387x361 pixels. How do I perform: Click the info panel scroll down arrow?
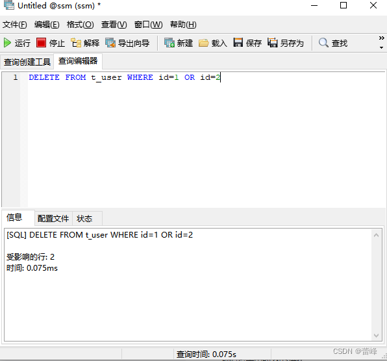377,335
